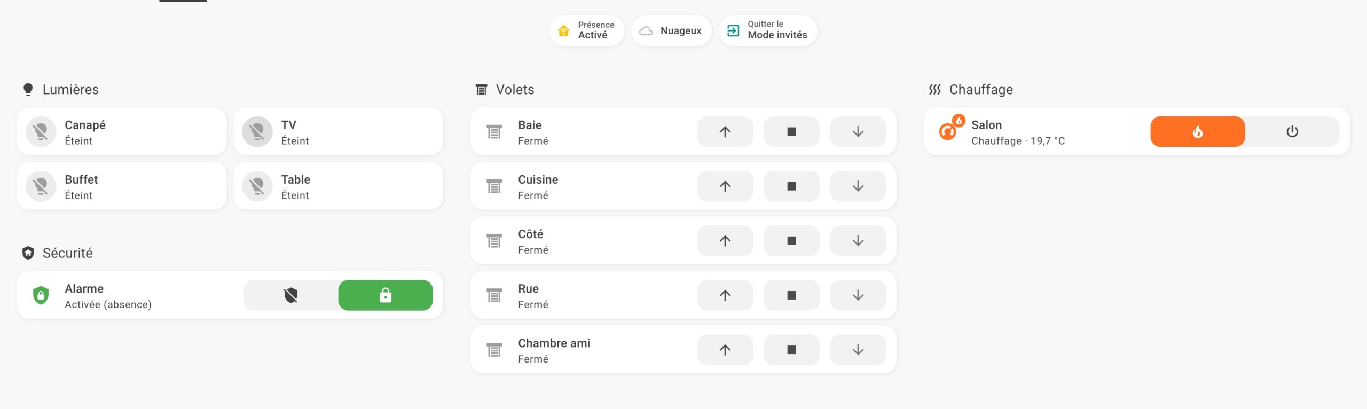This screenshot has height=409, width=1367.
Task: Open the Nuageux weather chip
Action: pos(671,30)
